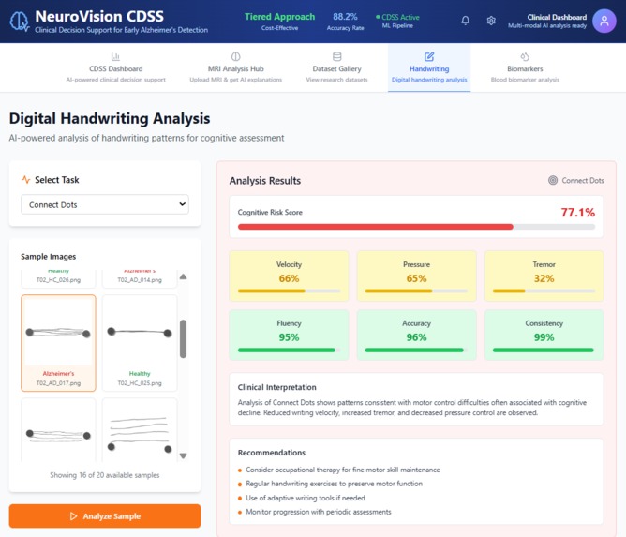Select the T02_HC_025.png Healthy sample
The height and width of the screenshot is (537, 626).
(x=140, y=343)
